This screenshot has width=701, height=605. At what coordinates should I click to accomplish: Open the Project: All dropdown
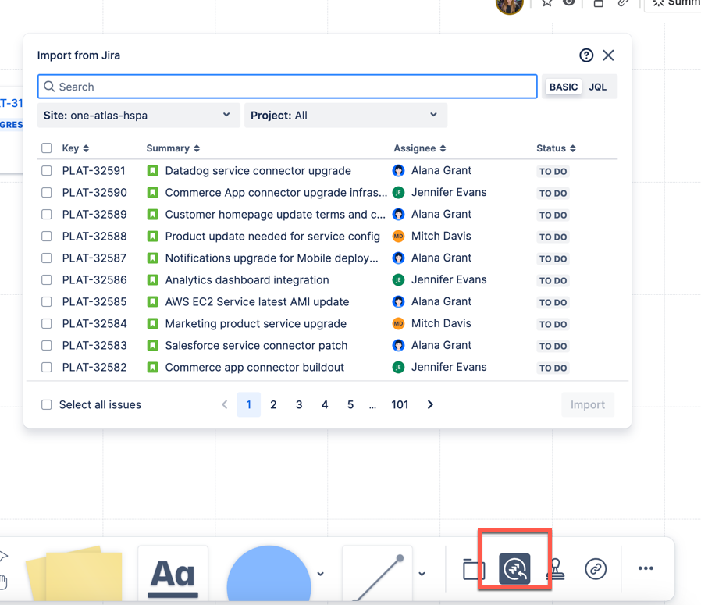tap(346, 116)
